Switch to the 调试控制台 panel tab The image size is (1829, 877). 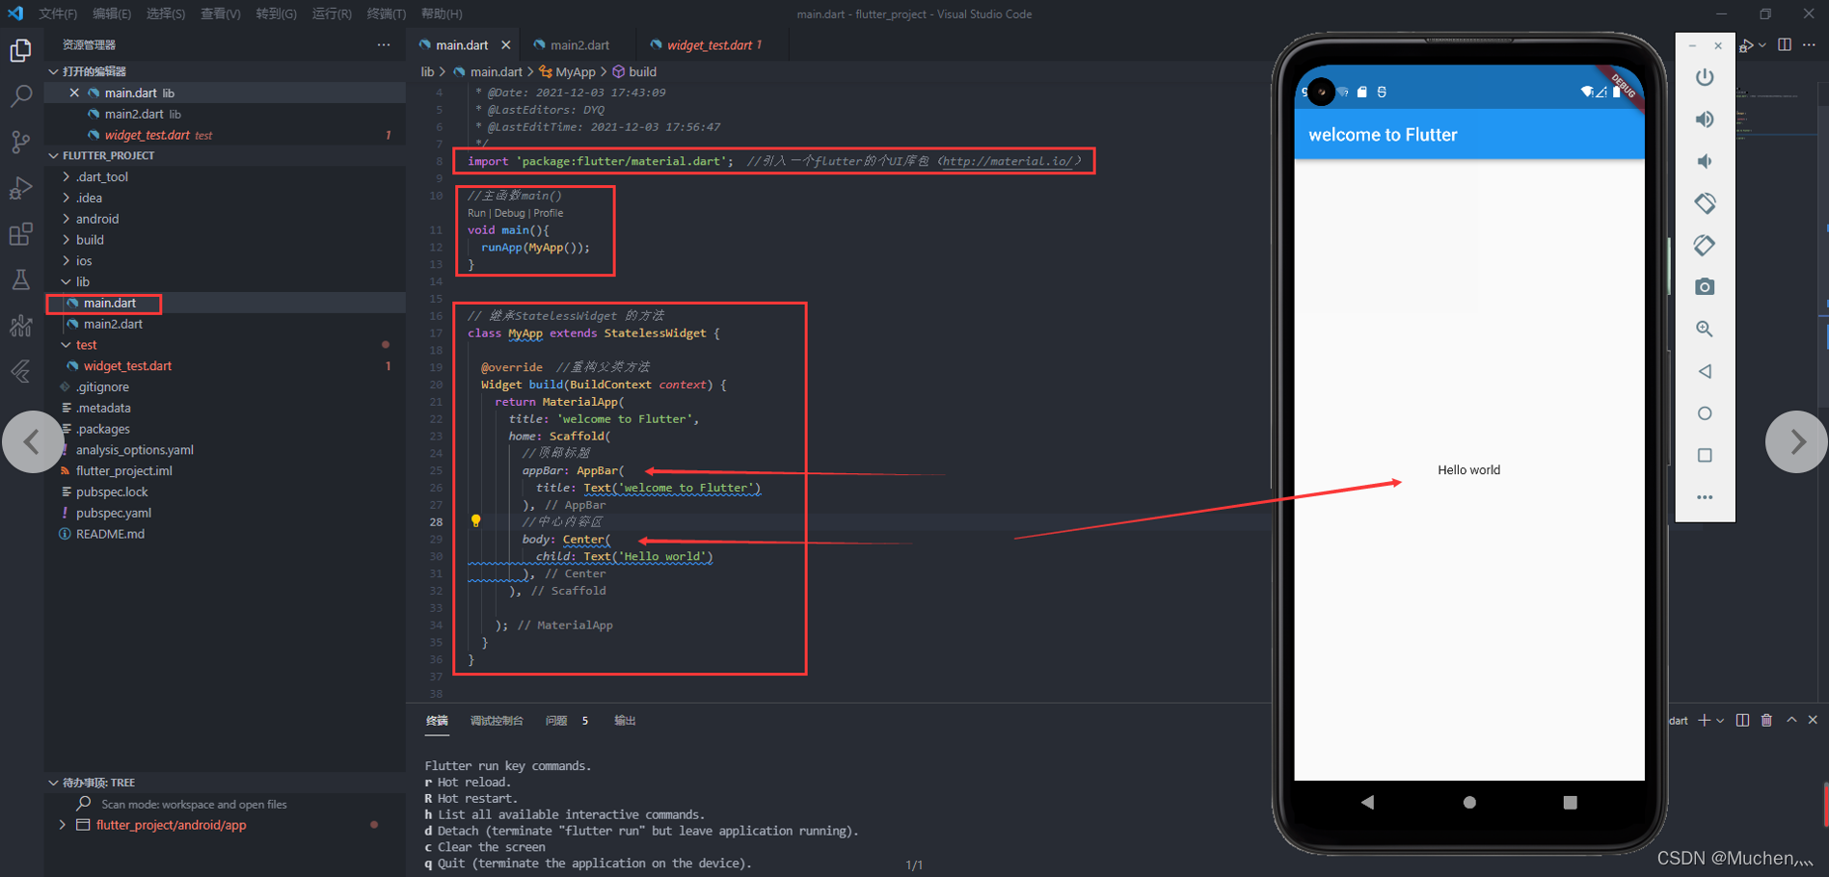497,721
